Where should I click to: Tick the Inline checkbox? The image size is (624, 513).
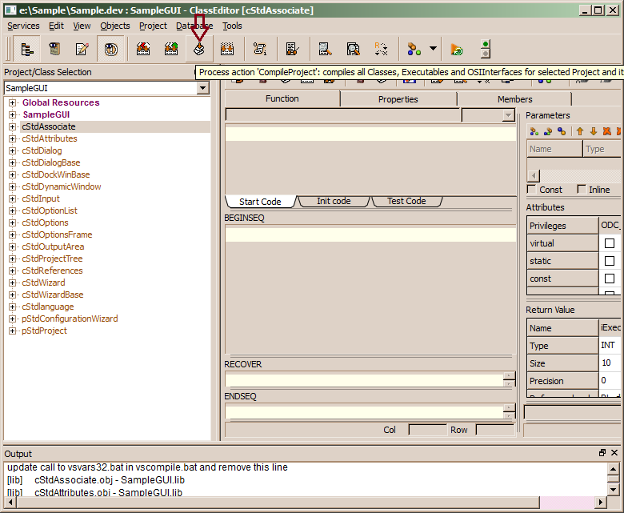581,190
